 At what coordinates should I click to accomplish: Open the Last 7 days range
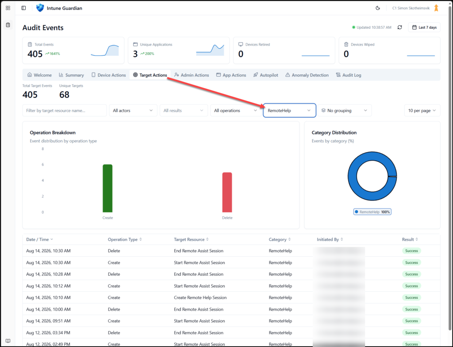tap(424, 27)
